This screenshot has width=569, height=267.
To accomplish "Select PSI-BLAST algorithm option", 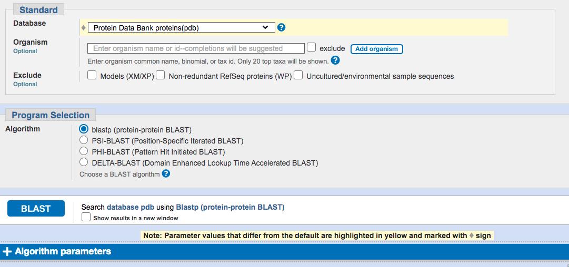I will [x=83, y=140].
